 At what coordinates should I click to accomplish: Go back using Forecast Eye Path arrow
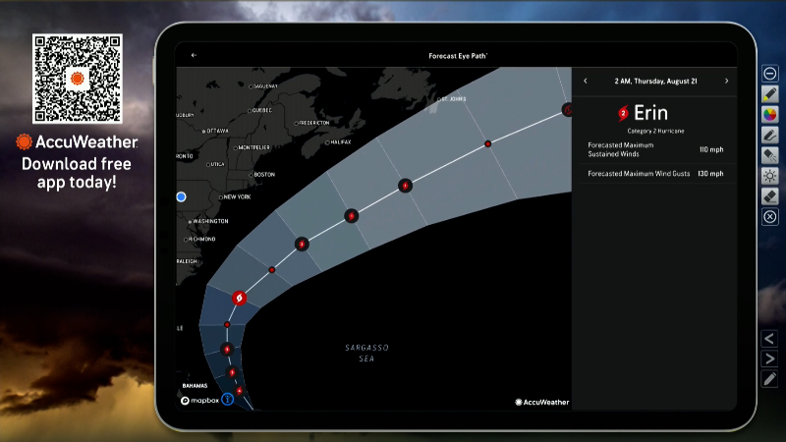(x=194, y=55)
